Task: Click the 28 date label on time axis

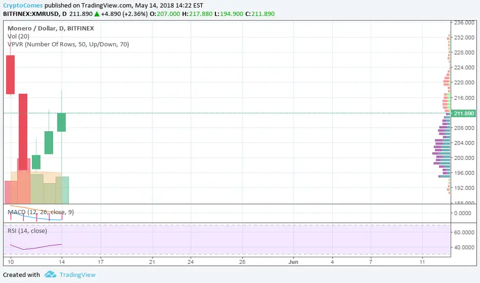Action: coord(242,261)
